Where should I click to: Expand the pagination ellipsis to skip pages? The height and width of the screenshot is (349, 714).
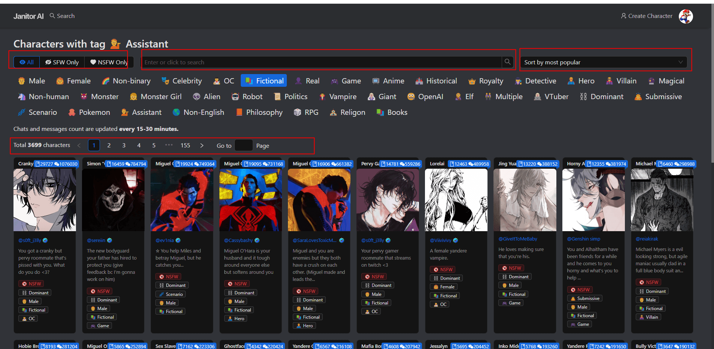pyautogui.click(x=169, y=146)
